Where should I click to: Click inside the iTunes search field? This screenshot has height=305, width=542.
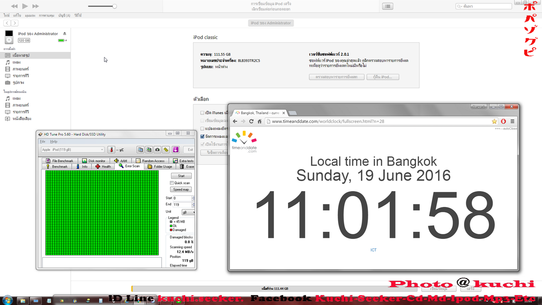point(484,6)
